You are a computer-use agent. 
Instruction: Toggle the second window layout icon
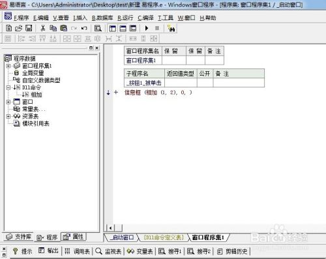point(123,28)
